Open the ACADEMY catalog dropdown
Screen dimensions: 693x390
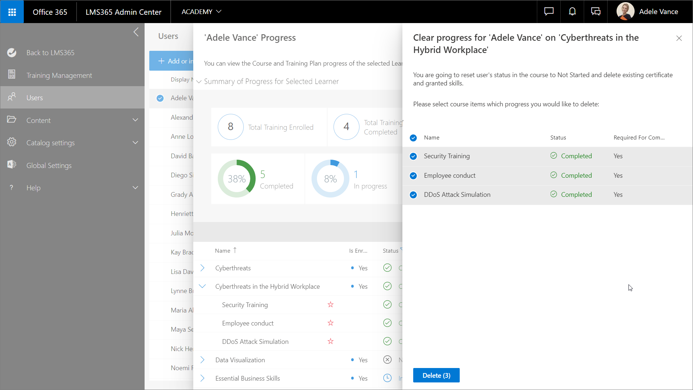click(x=201, y=12)
